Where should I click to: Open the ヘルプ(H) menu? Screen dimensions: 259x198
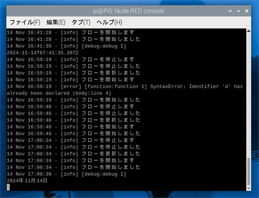click(x=110, y=22)
